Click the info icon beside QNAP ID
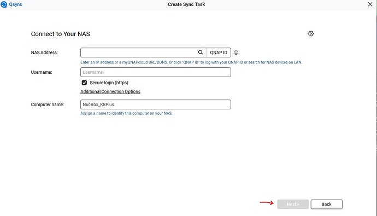Image resolution: width=377 pixels, height=216 pixels. [x=236, y=52]
